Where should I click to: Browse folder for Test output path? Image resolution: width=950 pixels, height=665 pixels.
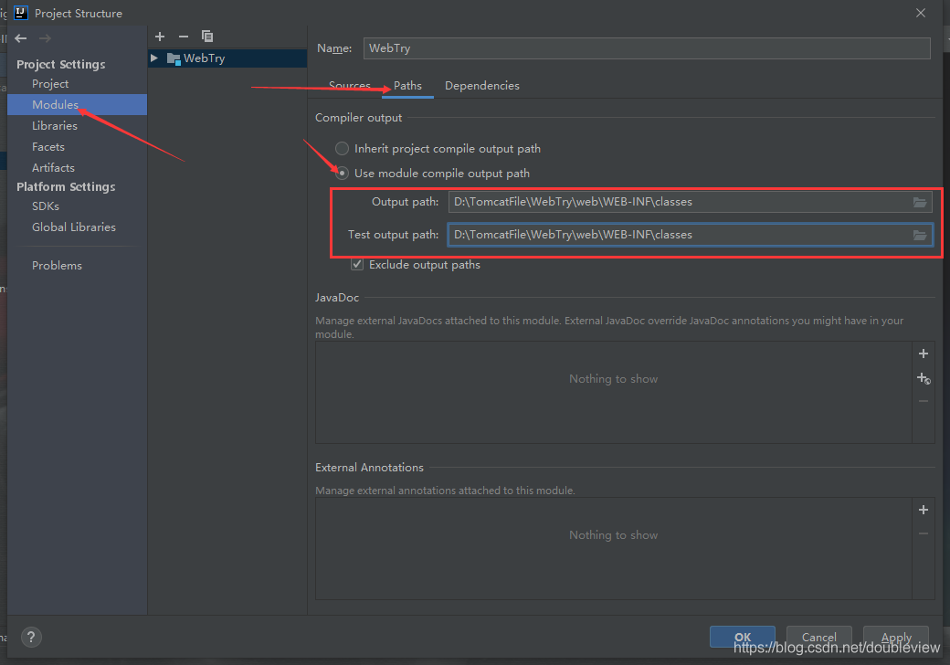point(919,236)
